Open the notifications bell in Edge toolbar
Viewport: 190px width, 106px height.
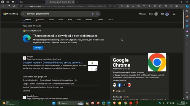(160, 6)
